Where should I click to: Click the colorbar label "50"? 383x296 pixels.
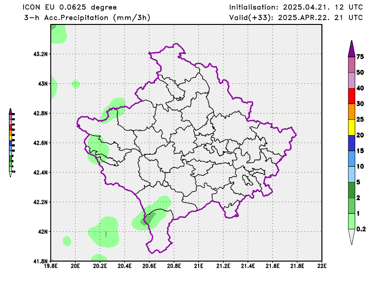pos(360,72)
